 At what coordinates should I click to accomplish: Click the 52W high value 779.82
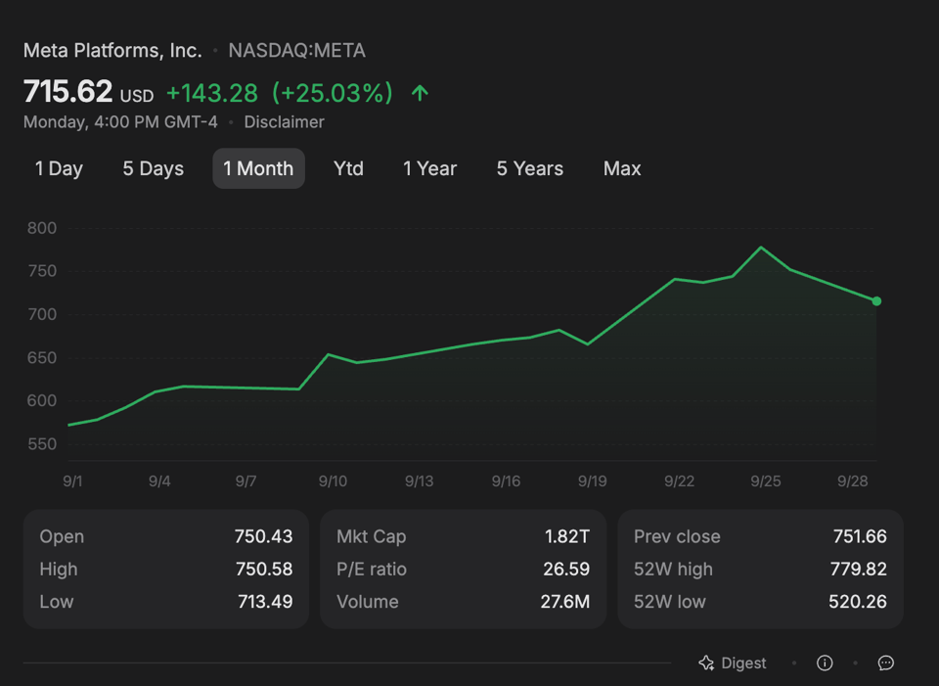[859, 569]
